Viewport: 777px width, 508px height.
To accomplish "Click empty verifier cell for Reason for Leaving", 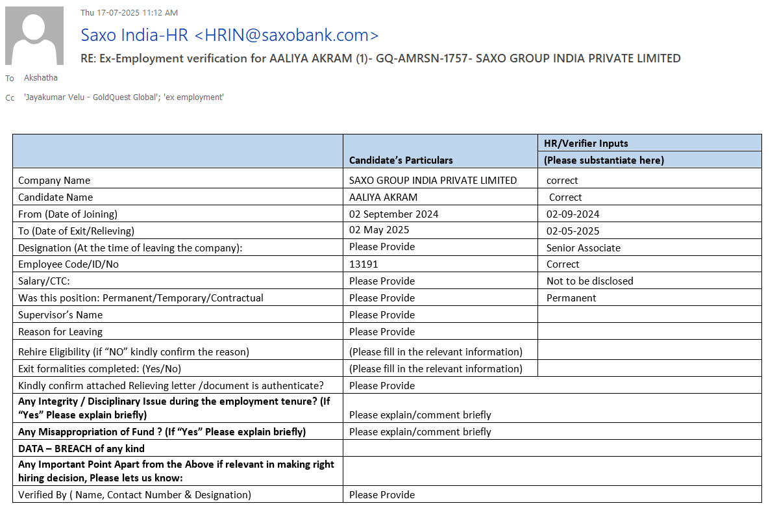I will (x=649, y=331).
